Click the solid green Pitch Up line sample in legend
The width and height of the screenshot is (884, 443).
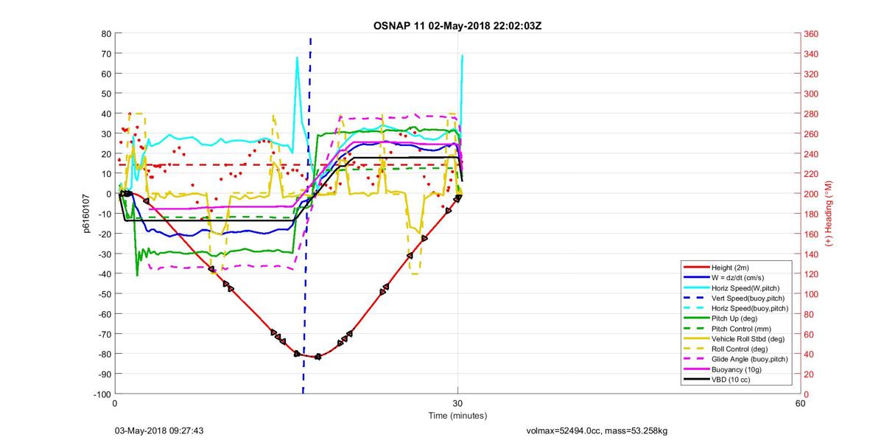pyautogui.click(x=696, y=318)
